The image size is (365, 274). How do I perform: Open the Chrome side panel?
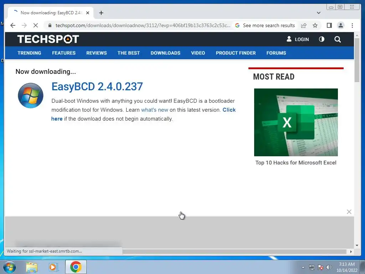(329, 25)
